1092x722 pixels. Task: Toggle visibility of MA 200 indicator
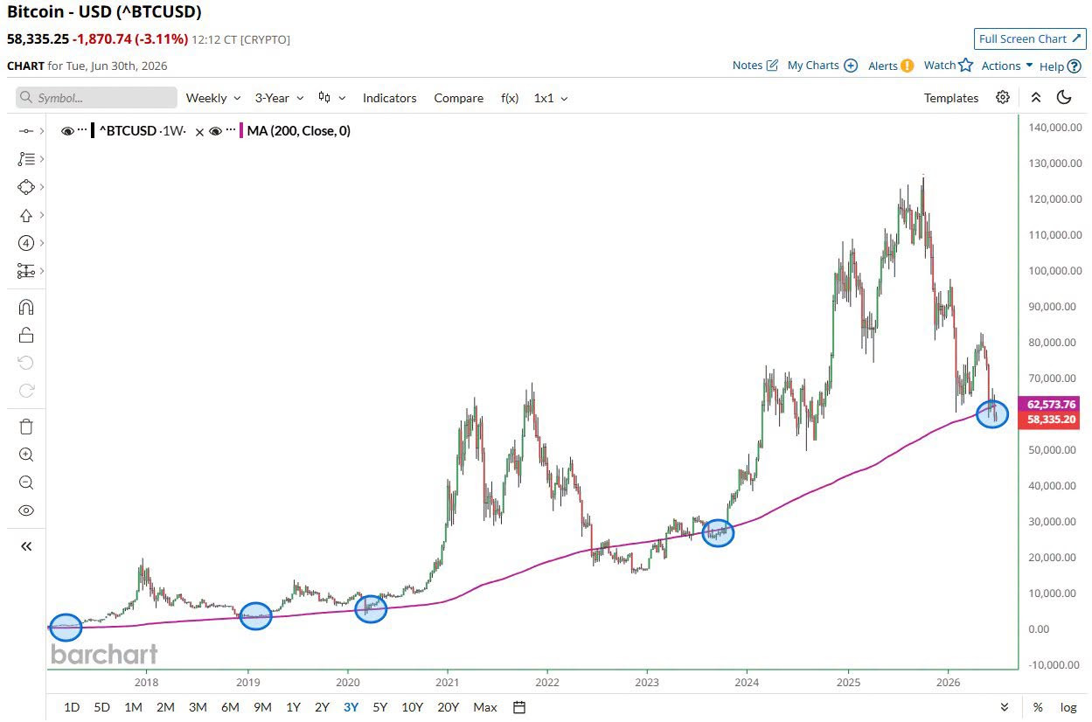pos(215,131)
